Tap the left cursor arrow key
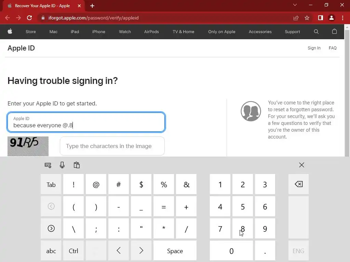Screen dimensions: 350x262 click(x=119, y=250)
